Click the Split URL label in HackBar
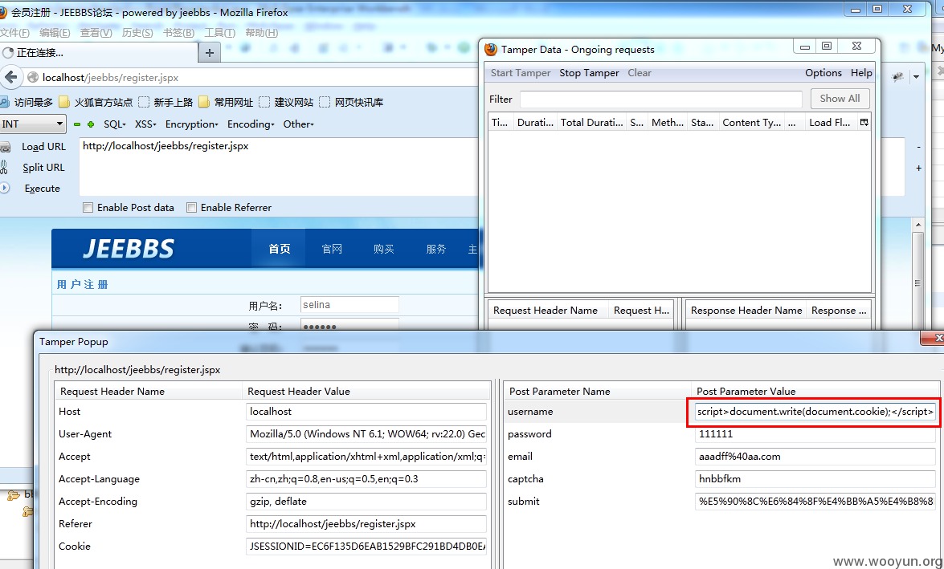Image resolution: width=944 pixels, height=569 pixels. (43, 167)
